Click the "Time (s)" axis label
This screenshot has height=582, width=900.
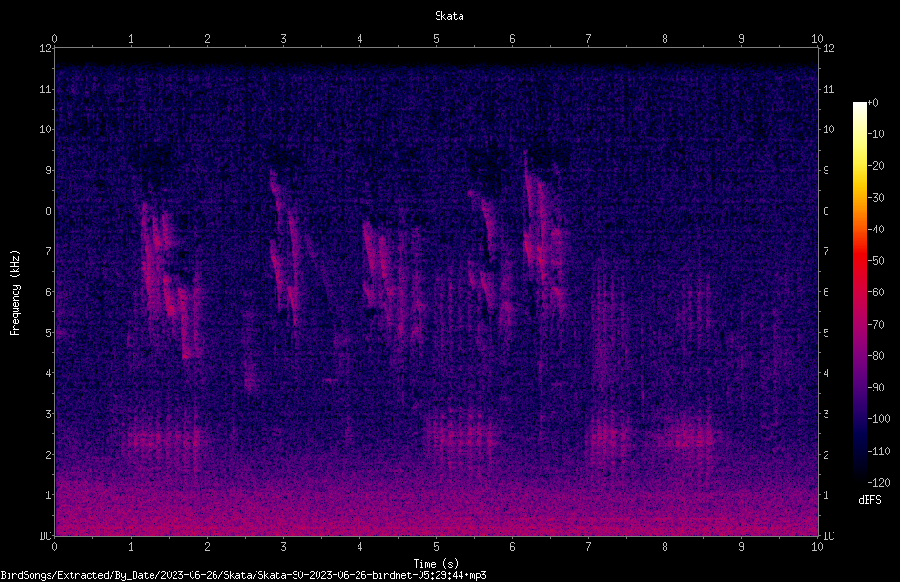(x=436, y=564)
